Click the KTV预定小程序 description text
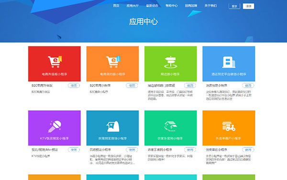The width and height of the screenshot is (287, 180). [x=41, y=156]
